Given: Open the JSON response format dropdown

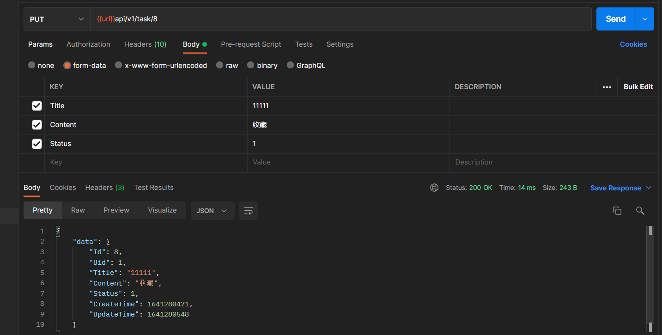Looking at the screenshot, I should click(213, 211).
